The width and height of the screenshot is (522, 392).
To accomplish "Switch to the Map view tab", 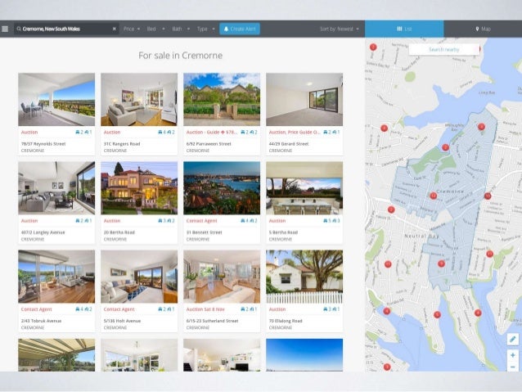I will (x=483, y=29).
